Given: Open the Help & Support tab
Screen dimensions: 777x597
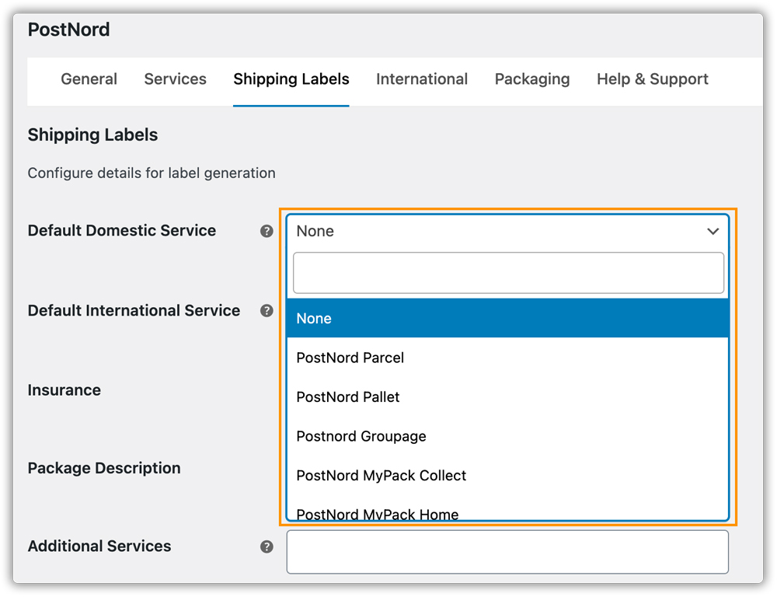Looking at the screenshot, I should point(652,79).
